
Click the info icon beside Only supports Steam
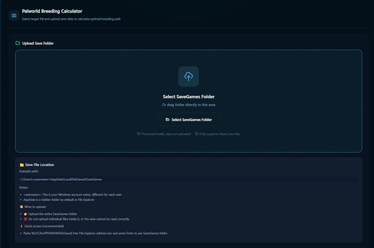[197, 134]
